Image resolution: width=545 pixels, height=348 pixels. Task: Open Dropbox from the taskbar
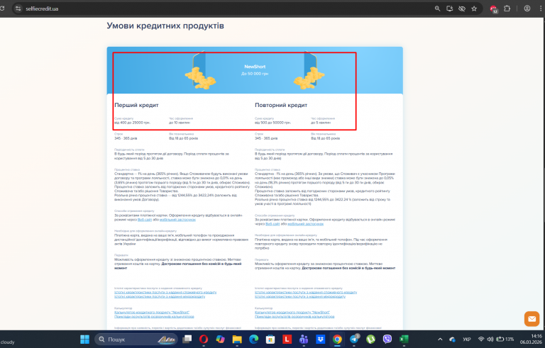pyautogui.click(x=321, y=339)
